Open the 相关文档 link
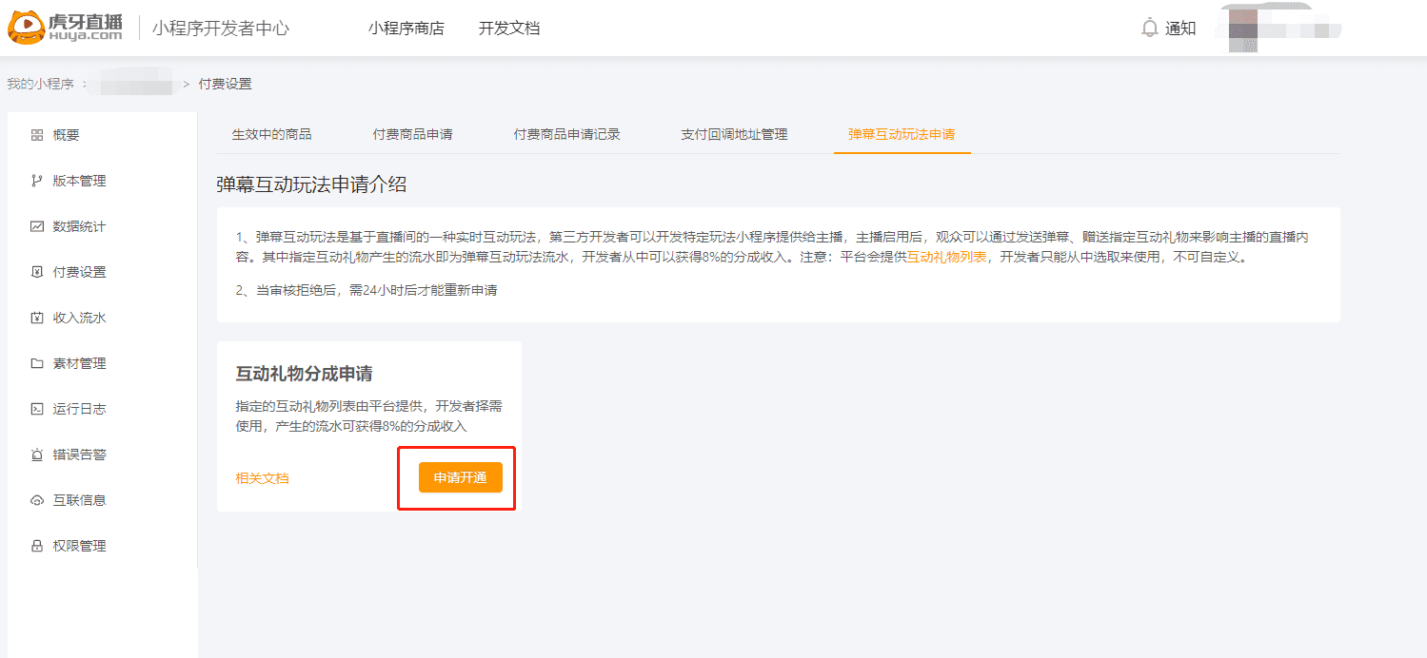 click(x=262, y=478)
